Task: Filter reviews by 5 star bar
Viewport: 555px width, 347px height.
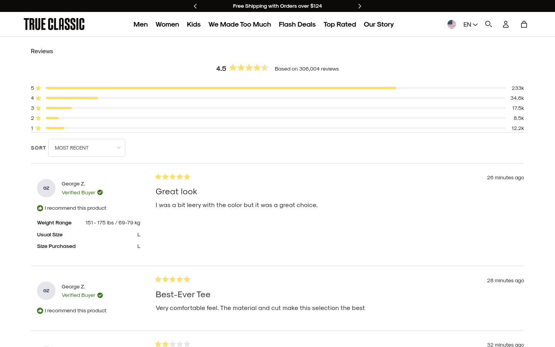Action: tap(277, 88)
